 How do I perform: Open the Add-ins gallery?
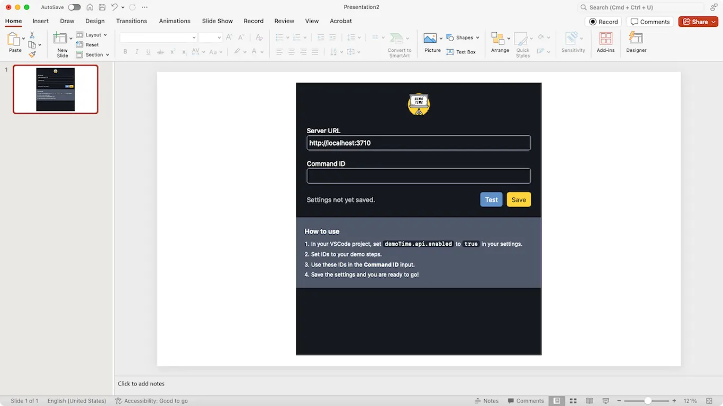pos(605,42)
